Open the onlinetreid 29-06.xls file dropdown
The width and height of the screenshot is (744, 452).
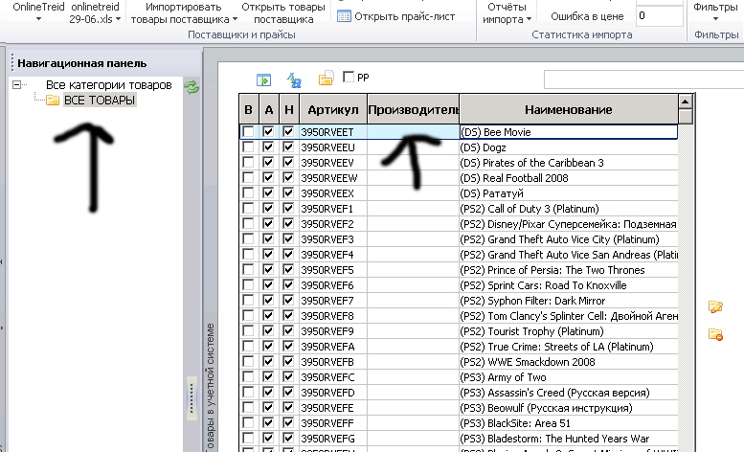coord(95,12)
